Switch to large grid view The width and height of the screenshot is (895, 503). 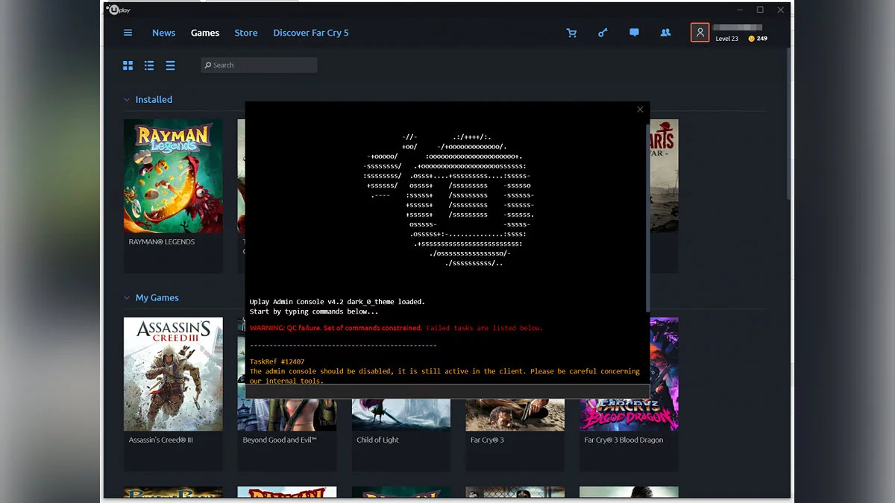point(128,66)
